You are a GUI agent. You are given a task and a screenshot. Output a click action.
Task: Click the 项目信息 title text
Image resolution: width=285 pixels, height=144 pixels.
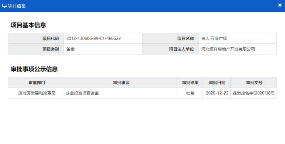[17, 6]
